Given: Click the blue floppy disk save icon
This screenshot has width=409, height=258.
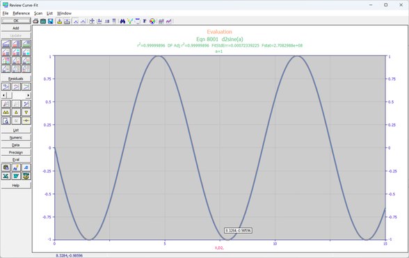Looking at the screenshot, I should (51, 21).
